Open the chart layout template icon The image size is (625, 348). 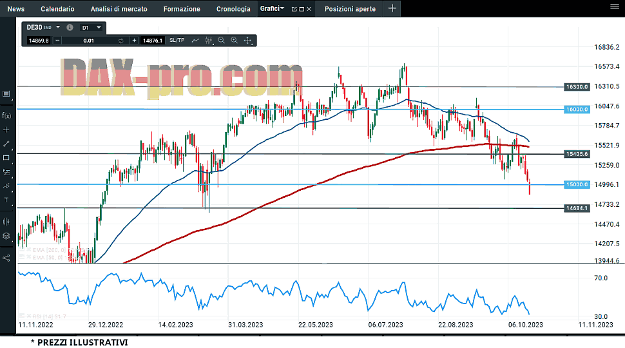coord(6,93)
